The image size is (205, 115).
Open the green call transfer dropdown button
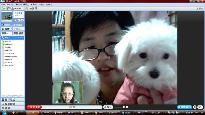[x=200, y=107]
